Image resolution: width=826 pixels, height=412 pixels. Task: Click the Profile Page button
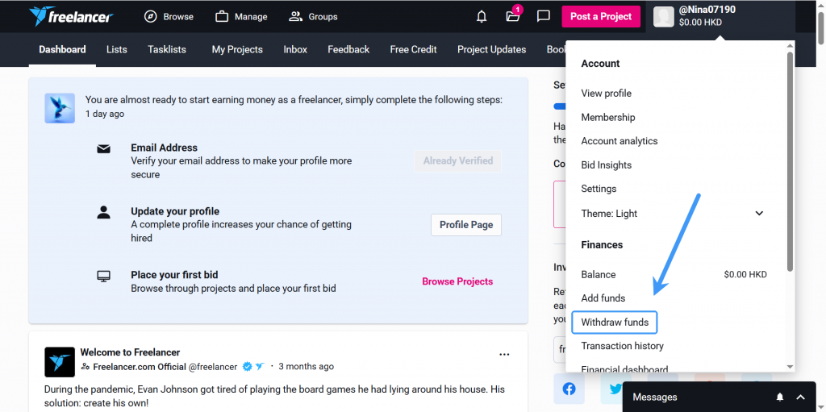465,225
